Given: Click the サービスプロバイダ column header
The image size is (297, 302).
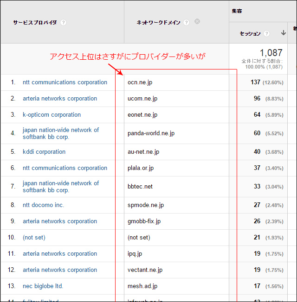Looking at the screenshot, I should click(x=35, y=23).
